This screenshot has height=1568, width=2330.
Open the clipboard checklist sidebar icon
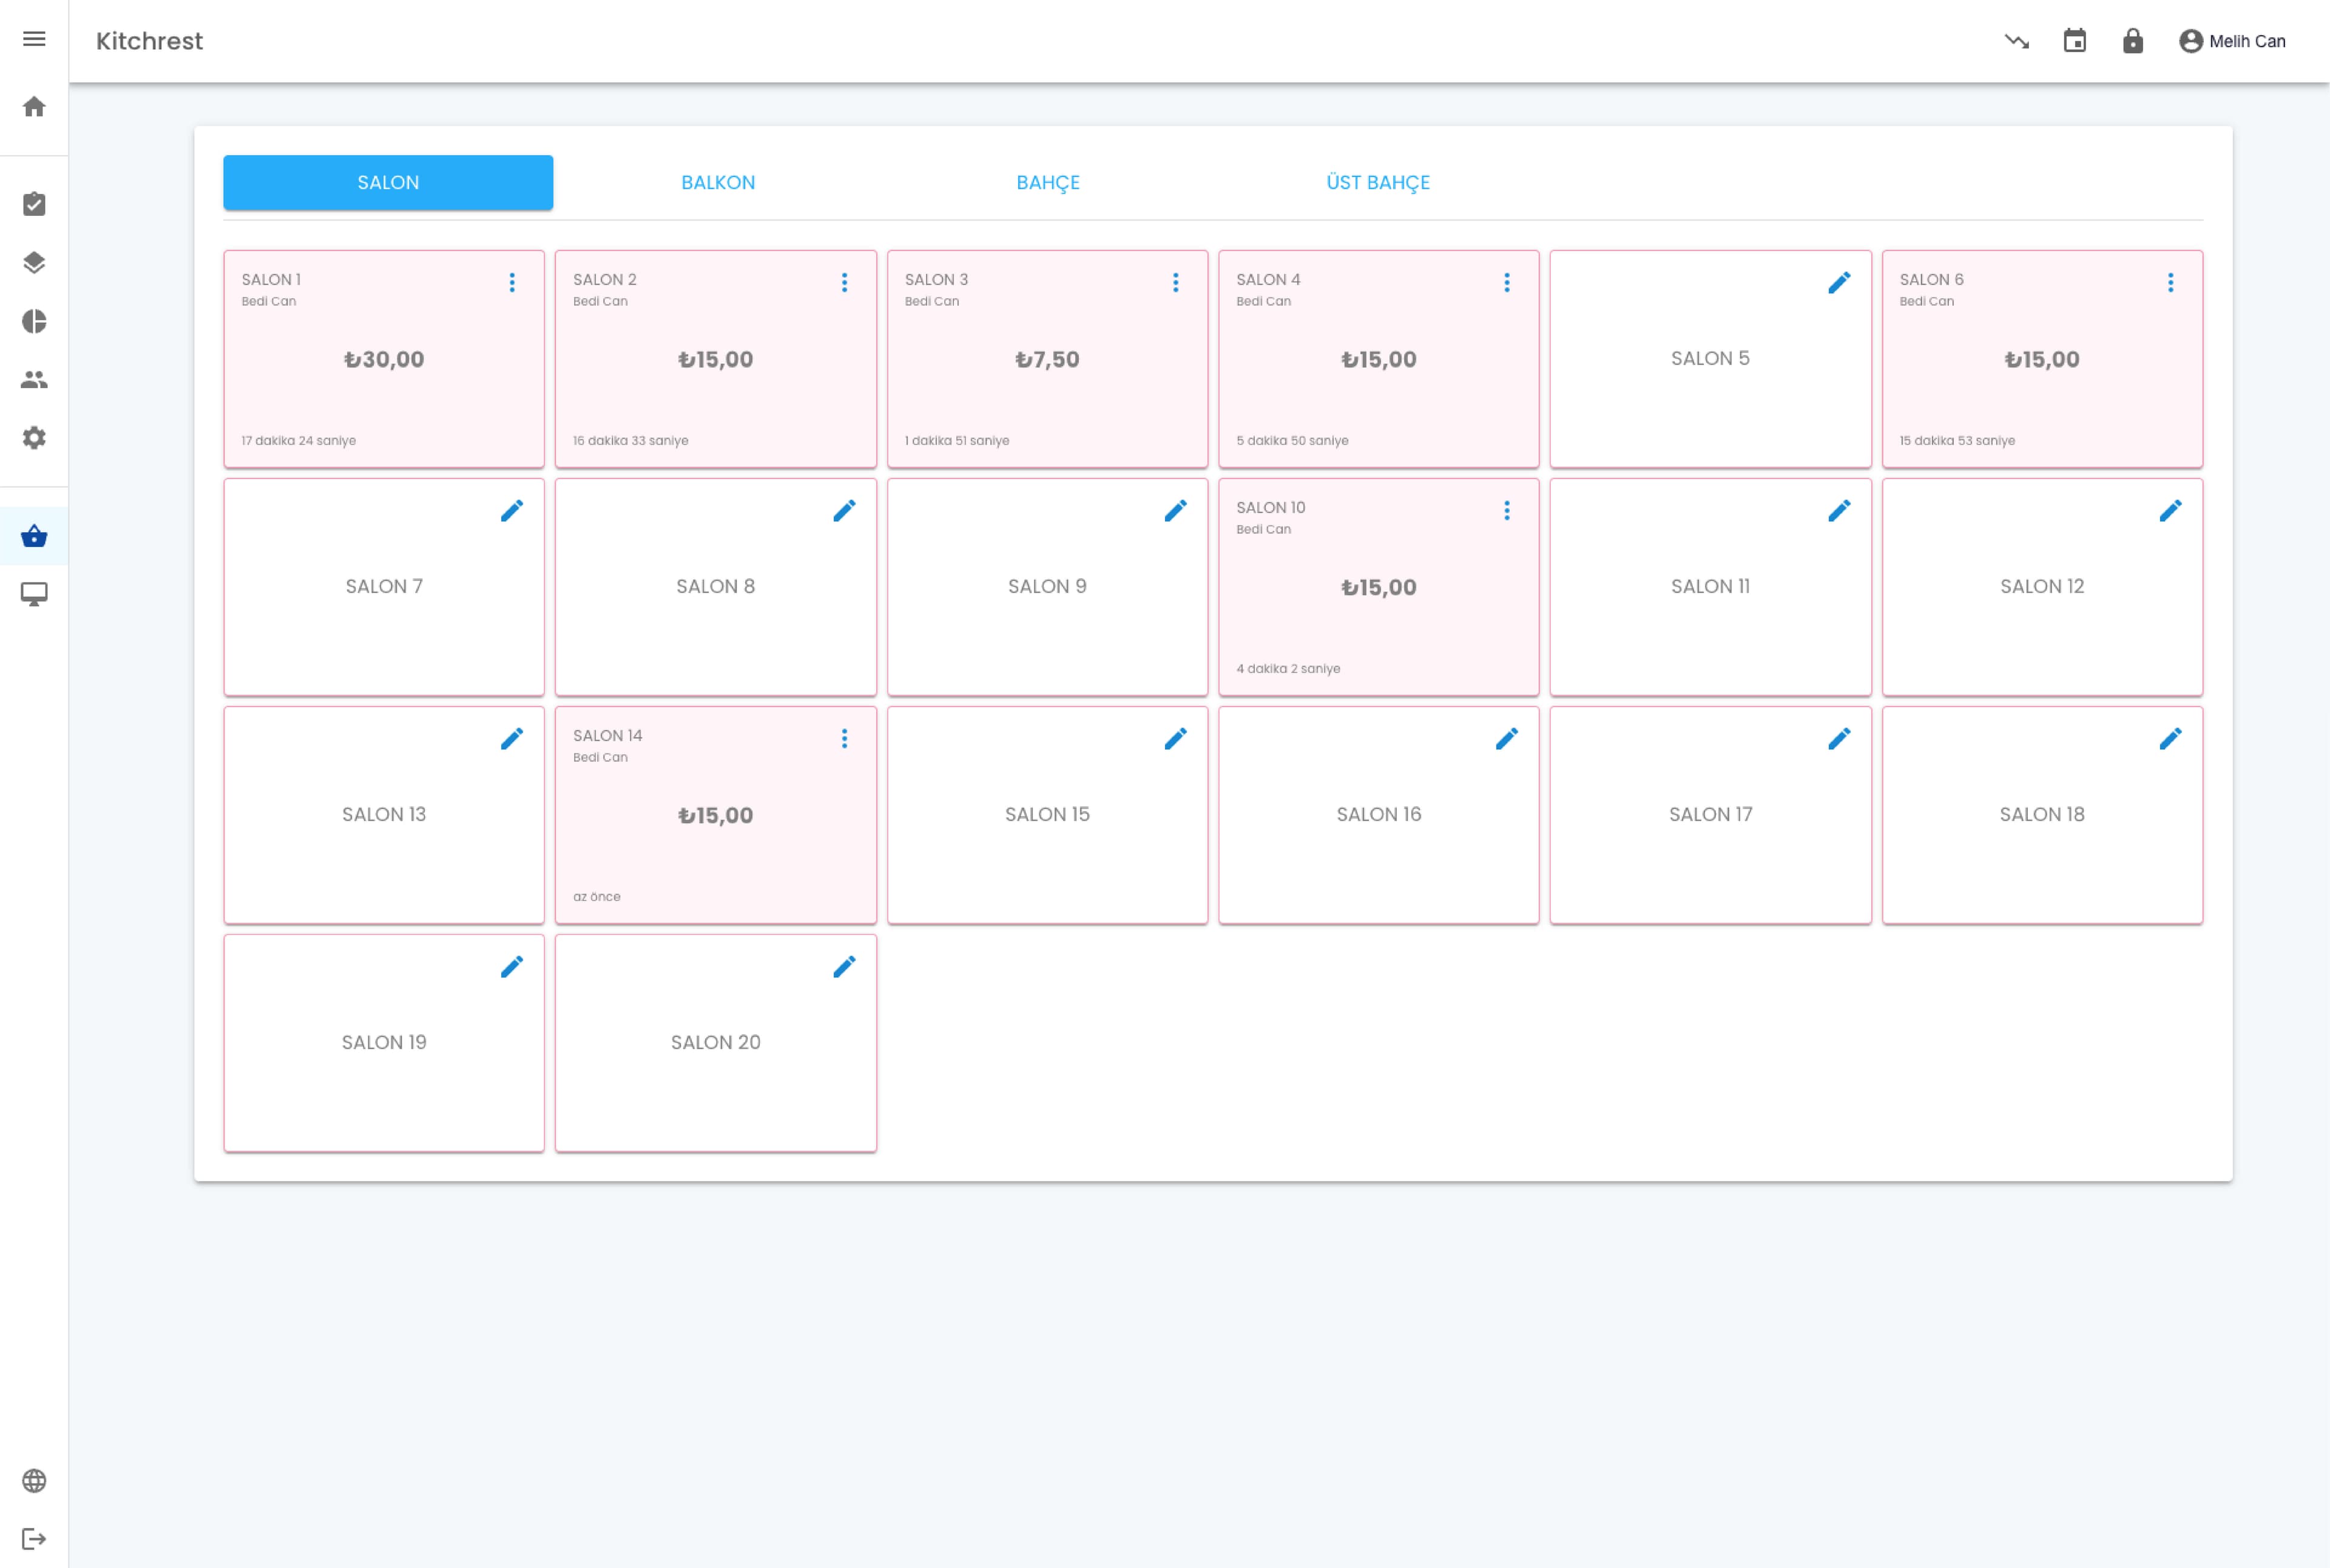34,204
